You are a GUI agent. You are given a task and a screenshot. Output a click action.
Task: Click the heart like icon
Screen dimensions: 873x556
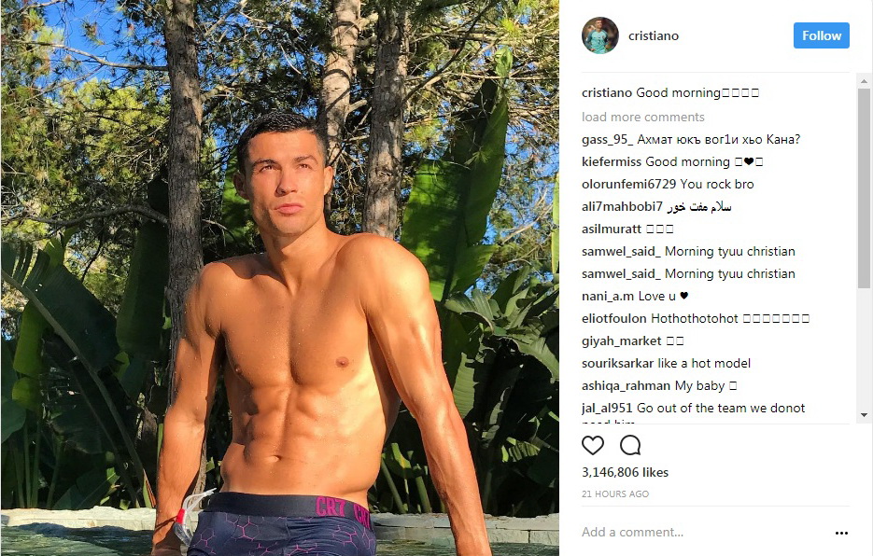tap(592, 445)
